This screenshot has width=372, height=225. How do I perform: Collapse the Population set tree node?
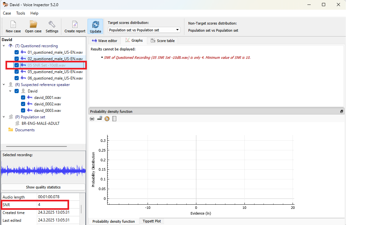4,117
